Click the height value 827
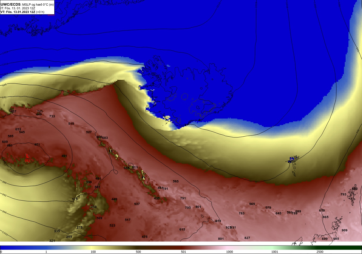This screenshot has width=362, height=254. 247,238
